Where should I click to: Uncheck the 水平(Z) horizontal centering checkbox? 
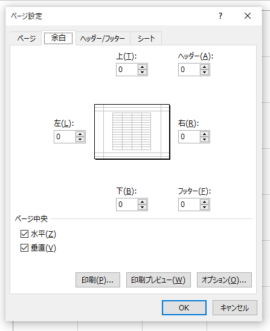click(24, 234)
